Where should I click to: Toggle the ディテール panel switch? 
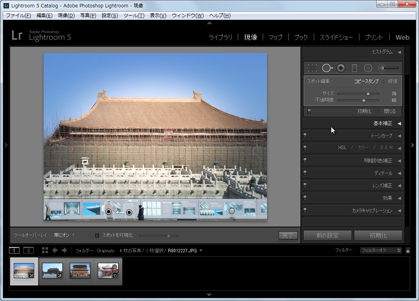pyautogui.click(x=305, y=173)
